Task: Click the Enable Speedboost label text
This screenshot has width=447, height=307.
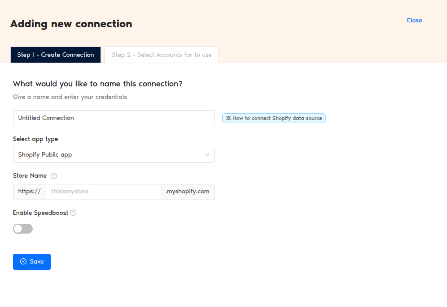Action: coord(40,213)
